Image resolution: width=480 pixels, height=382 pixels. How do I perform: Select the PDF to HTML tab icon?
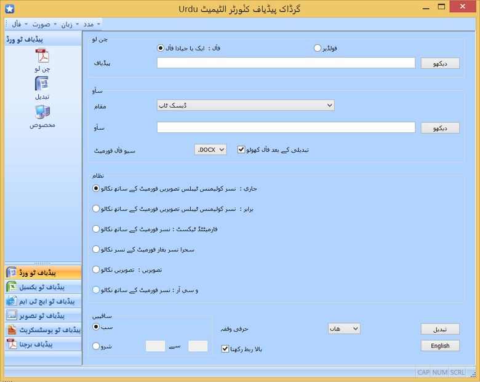coord(12,301)
